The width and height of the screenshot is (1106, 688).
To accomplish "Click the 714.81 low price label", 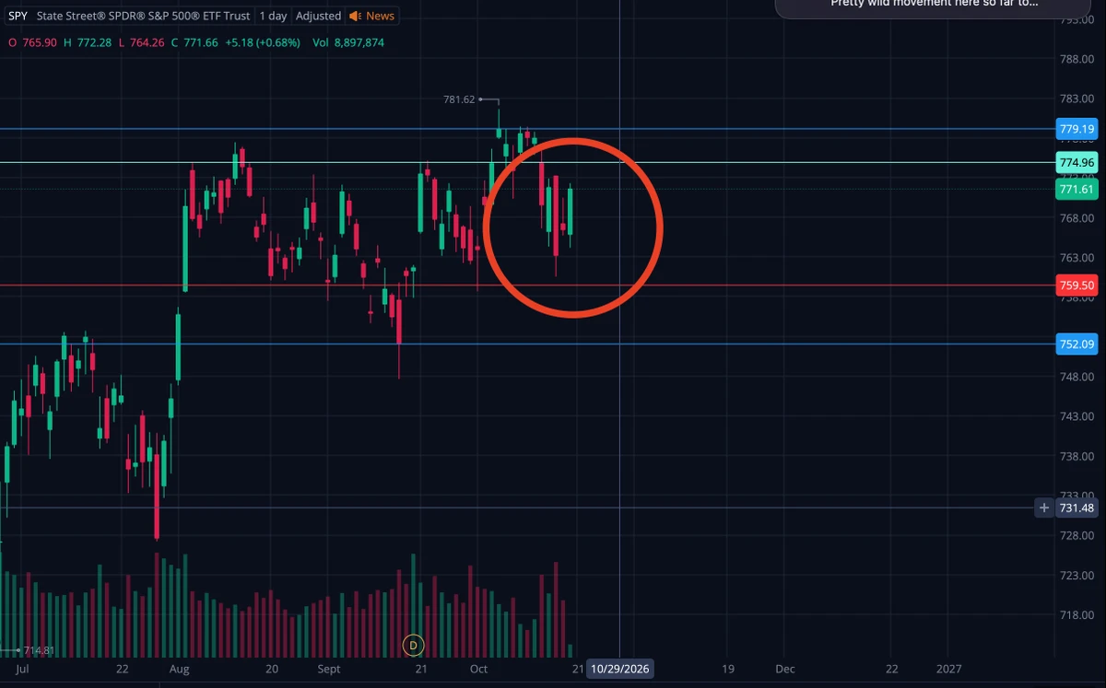I will (39, 650).
